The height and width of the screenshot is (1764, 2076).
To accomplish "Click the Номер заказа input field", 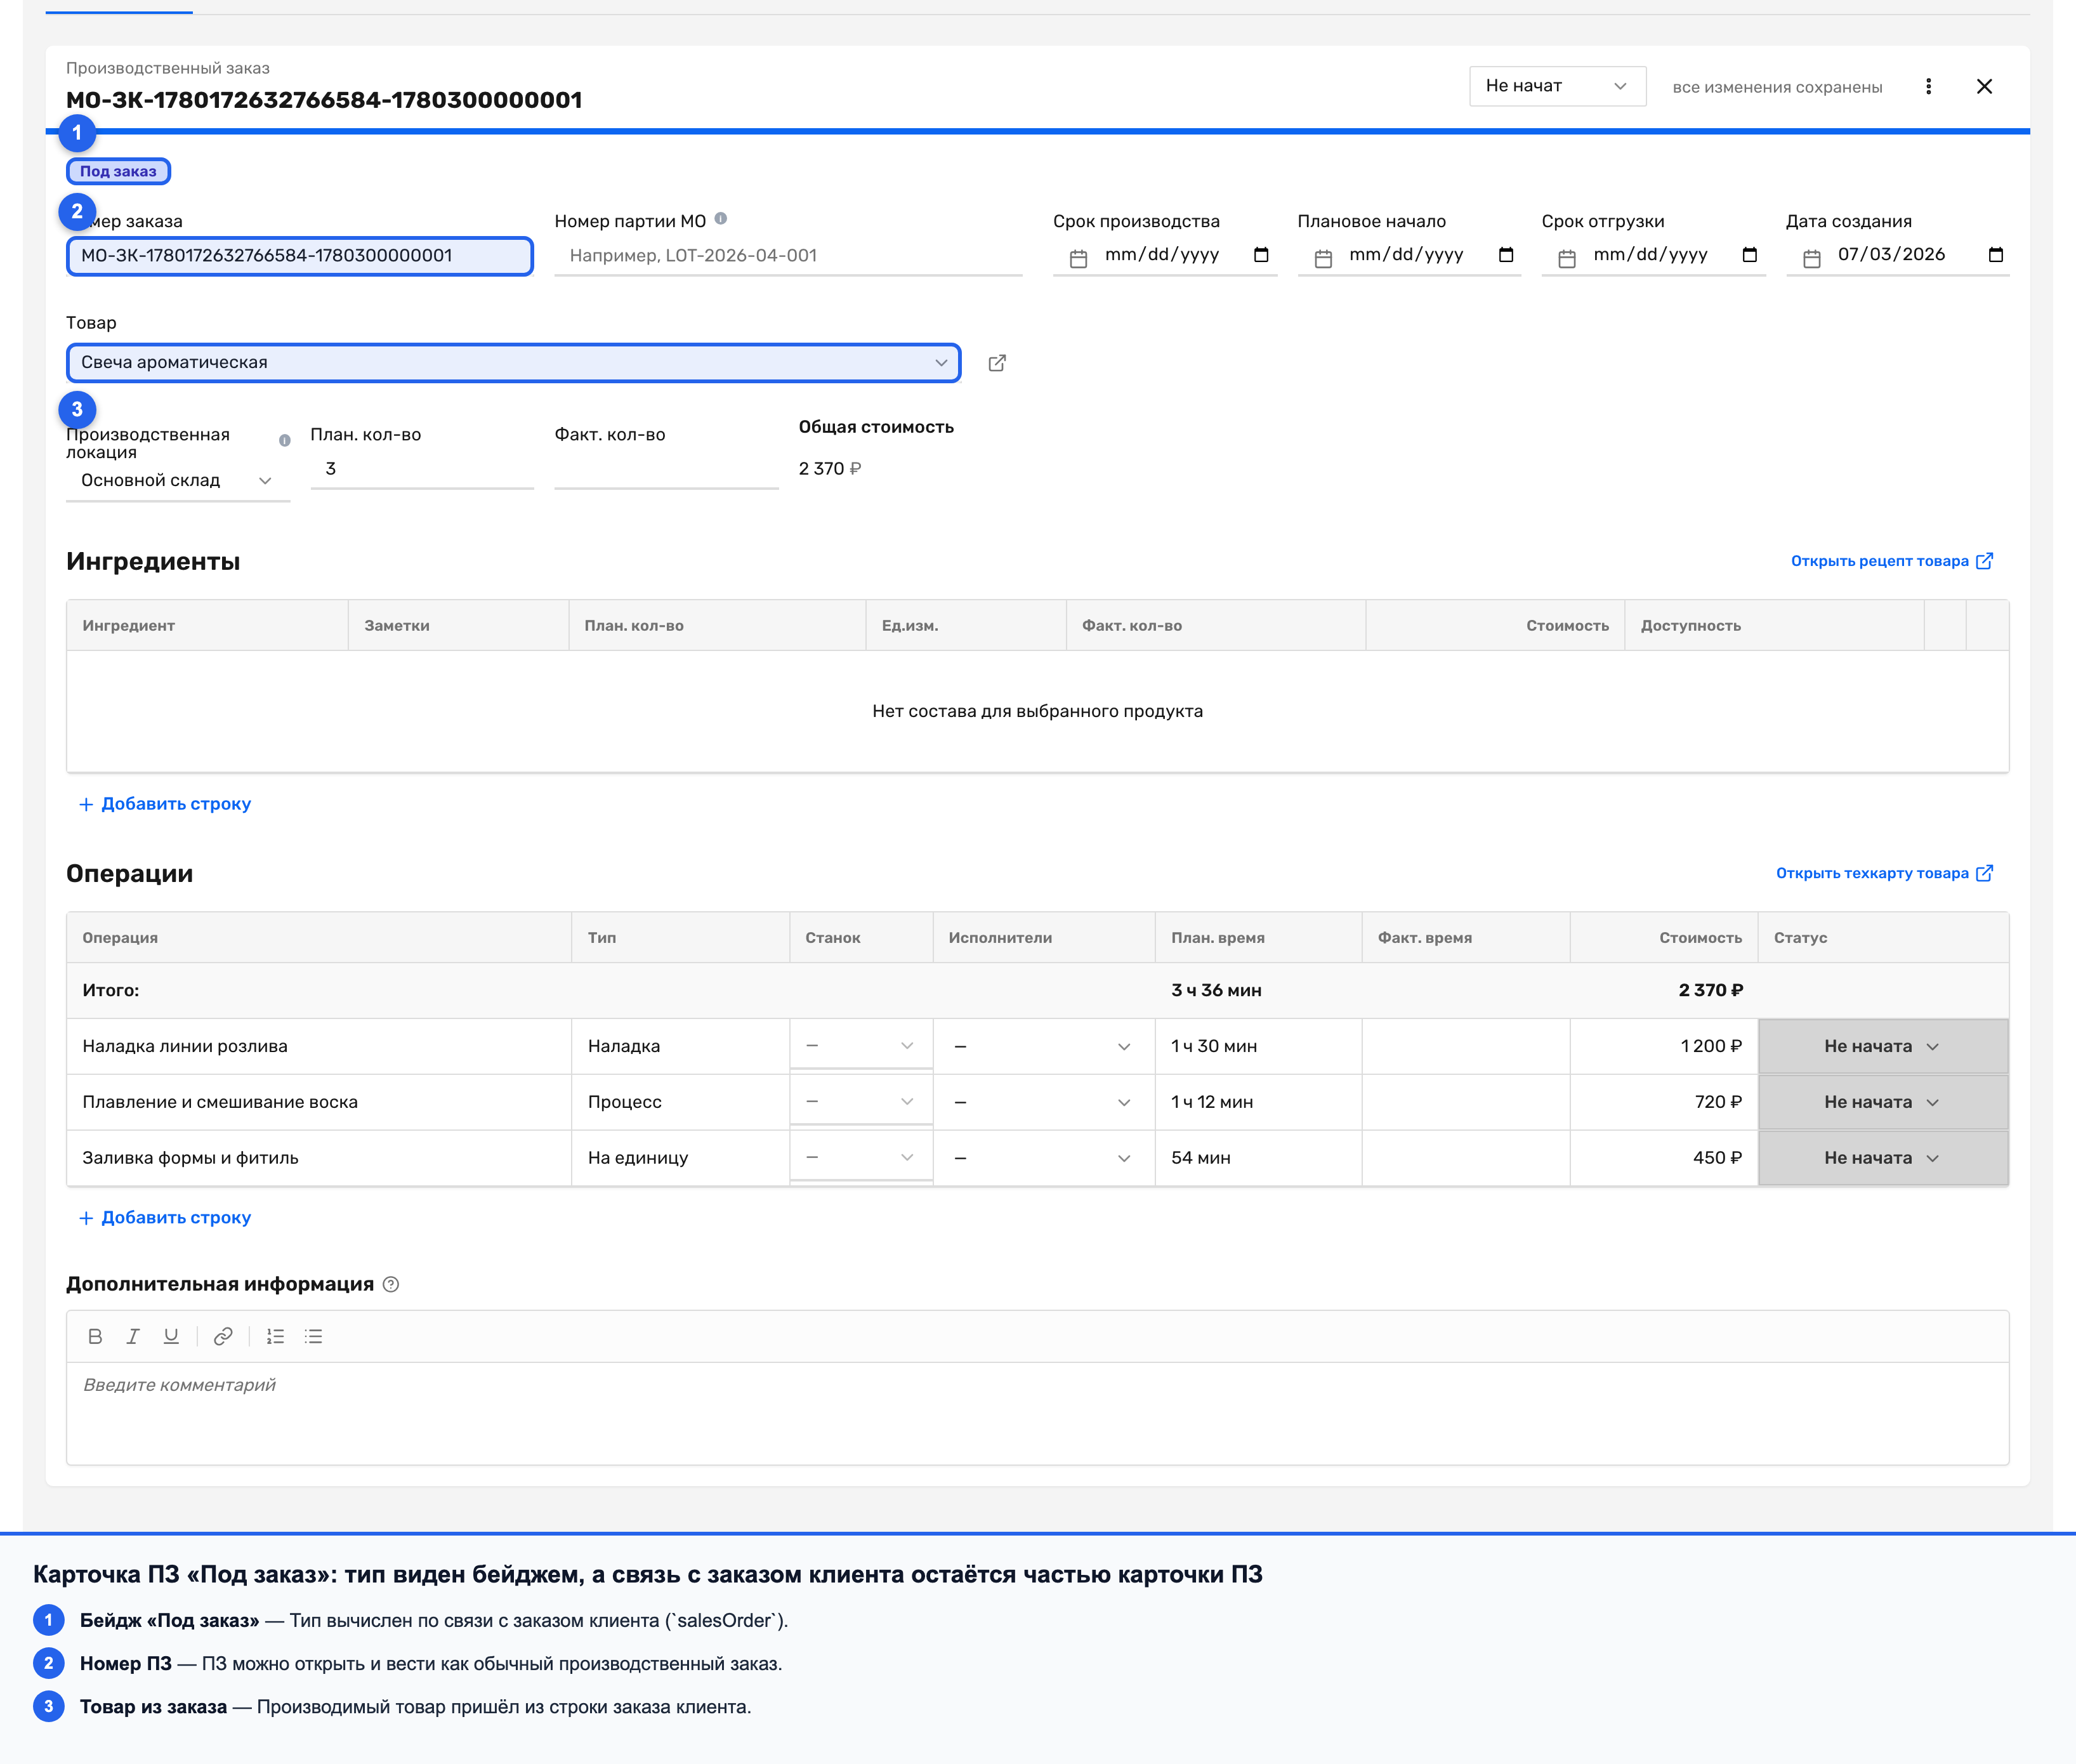I will pyautogui.click(x=300, y=256).
